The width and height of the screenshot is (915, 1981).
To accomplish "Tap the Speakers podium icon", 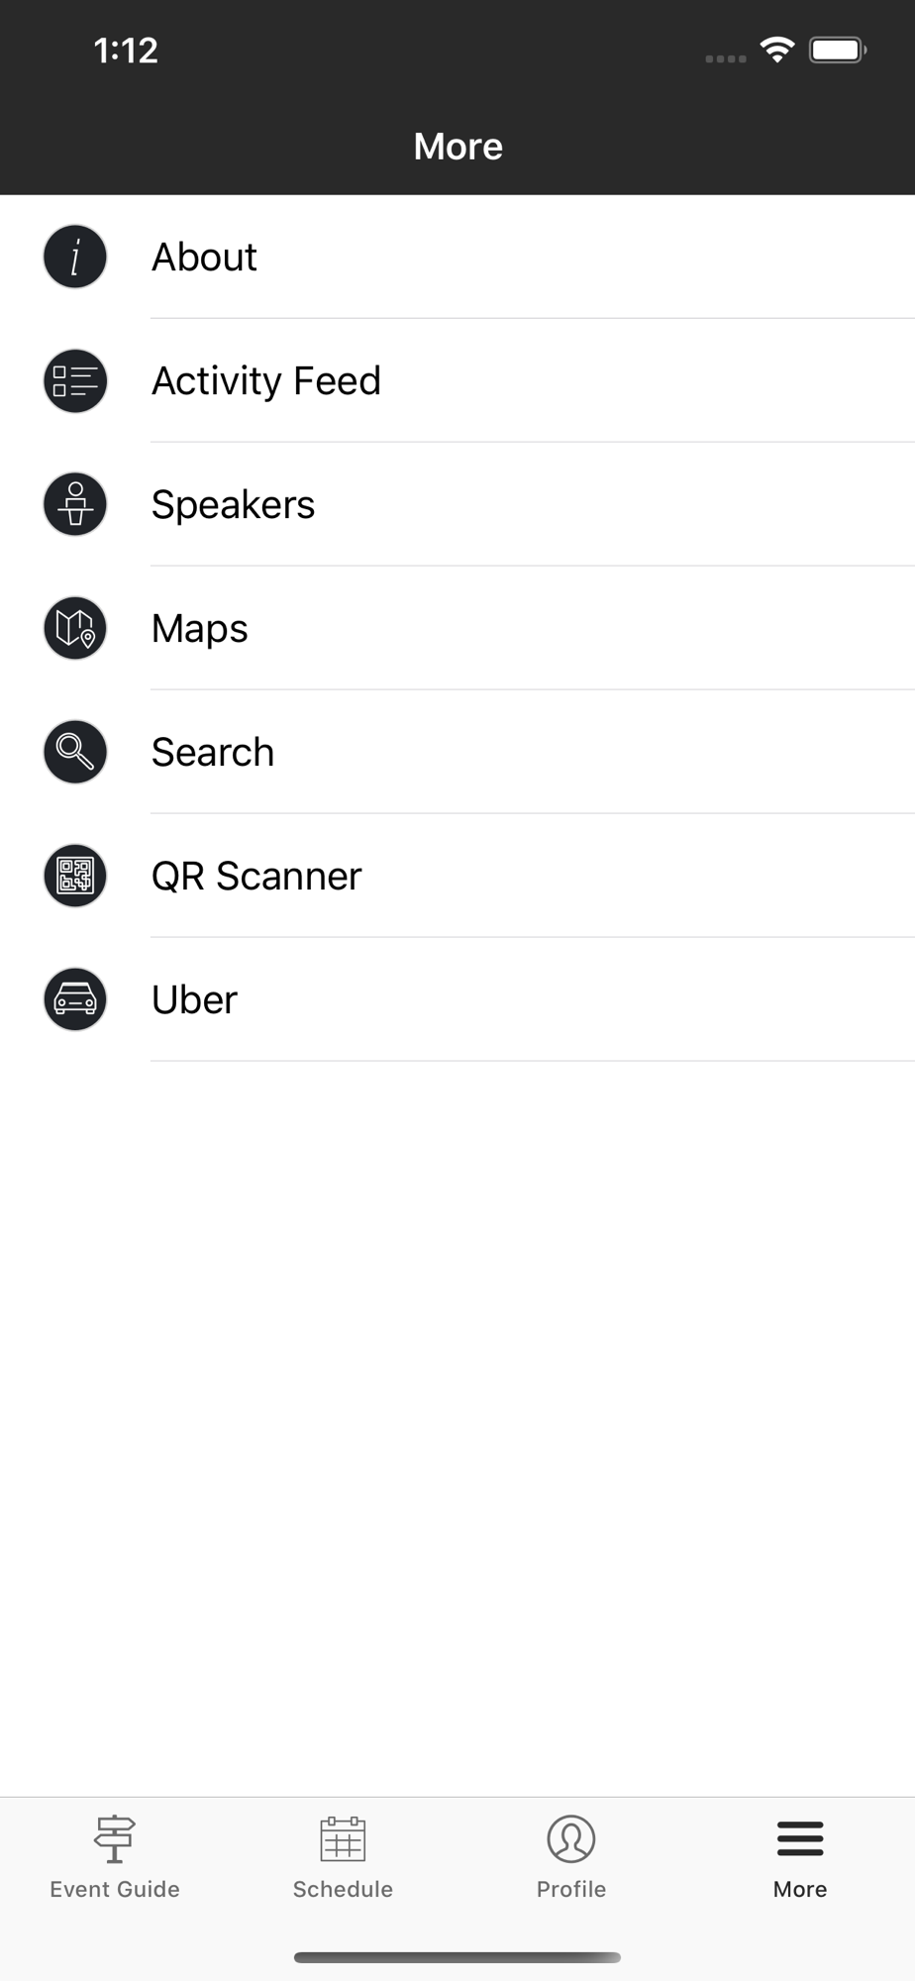I will (75, 505).
